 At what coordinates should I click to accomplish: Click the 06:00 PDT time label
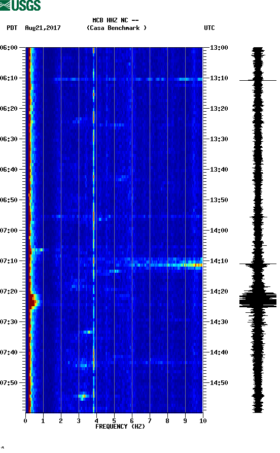point(9,48)
